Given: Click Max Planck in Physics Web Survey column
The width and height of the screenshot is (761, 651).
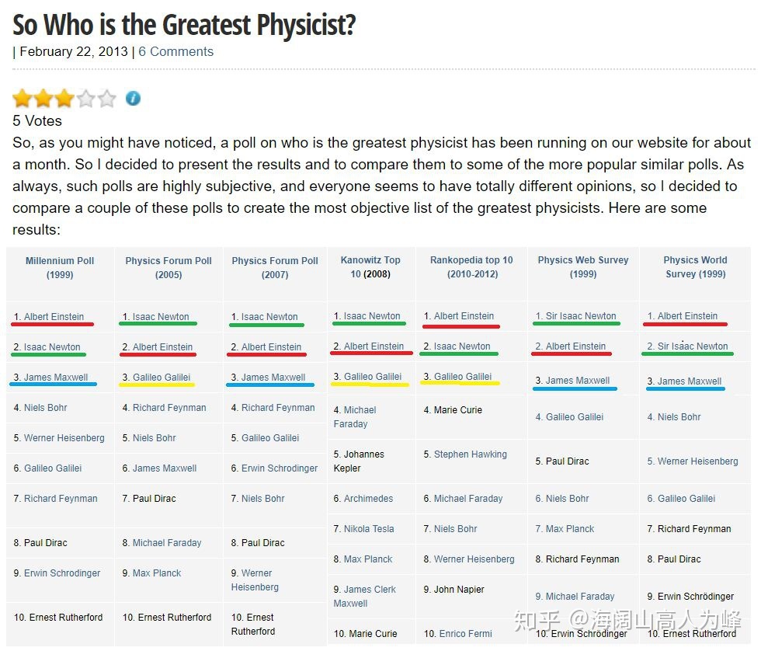Looking at the screenshot, I should click(570, 529).
